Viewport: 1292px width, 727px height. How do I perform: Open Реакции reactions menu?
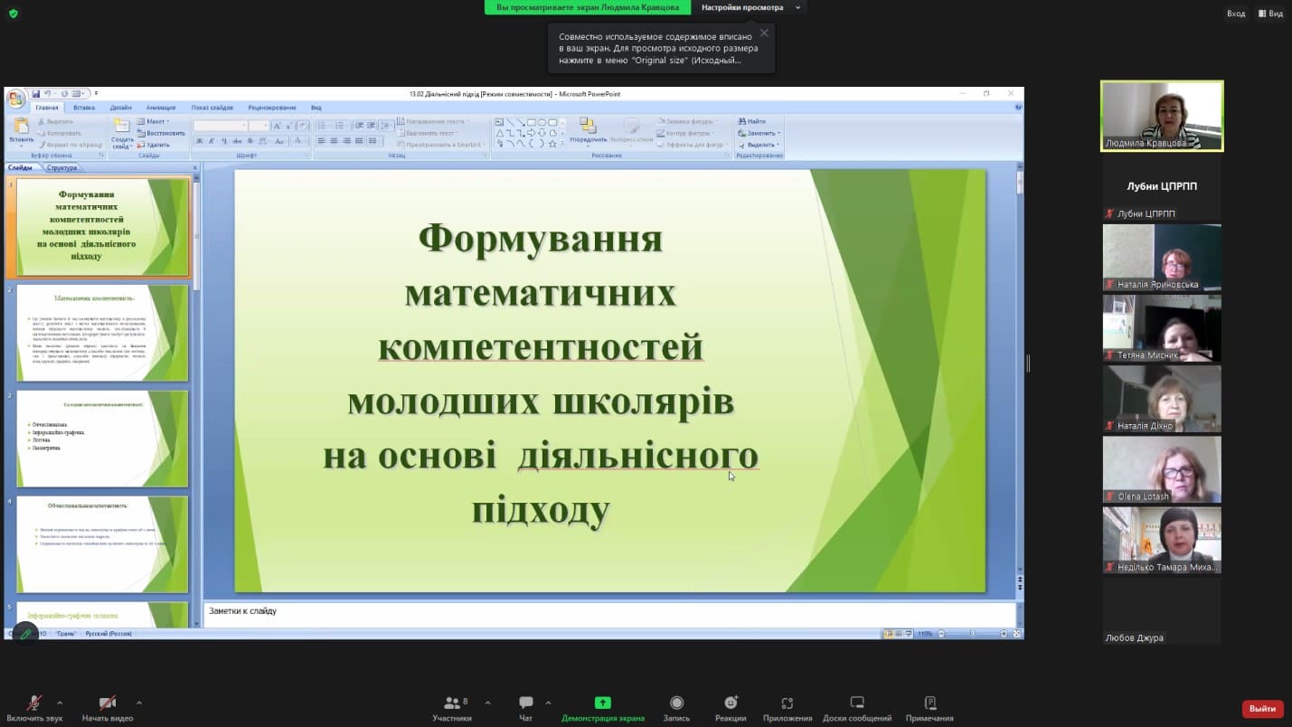[731, 708]
